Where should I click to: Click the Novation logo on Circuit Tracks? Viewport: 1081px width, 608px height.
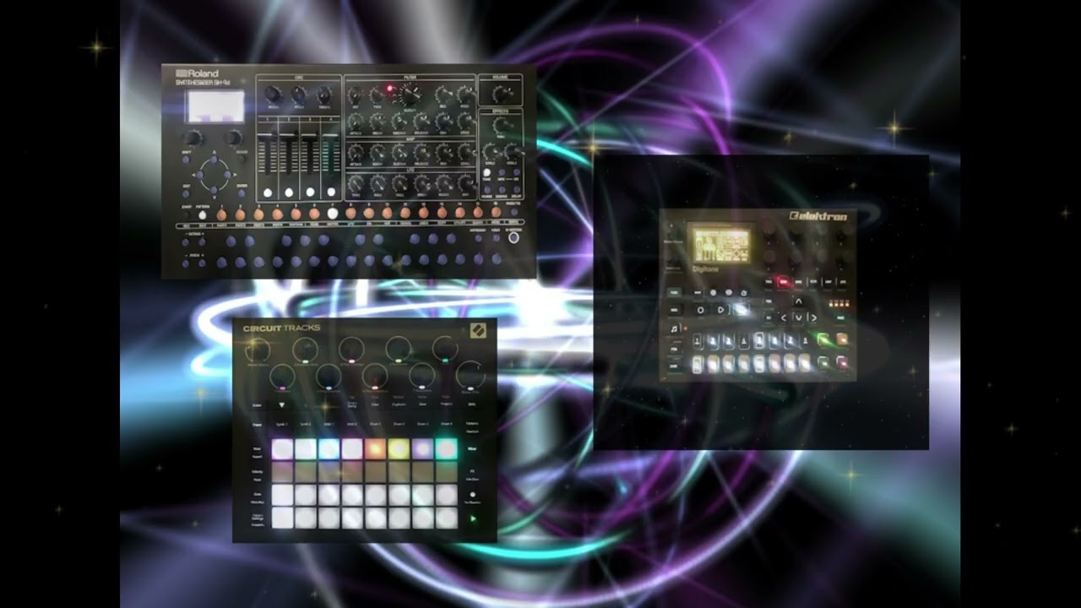pyautogui.click(x=478, y=330)
